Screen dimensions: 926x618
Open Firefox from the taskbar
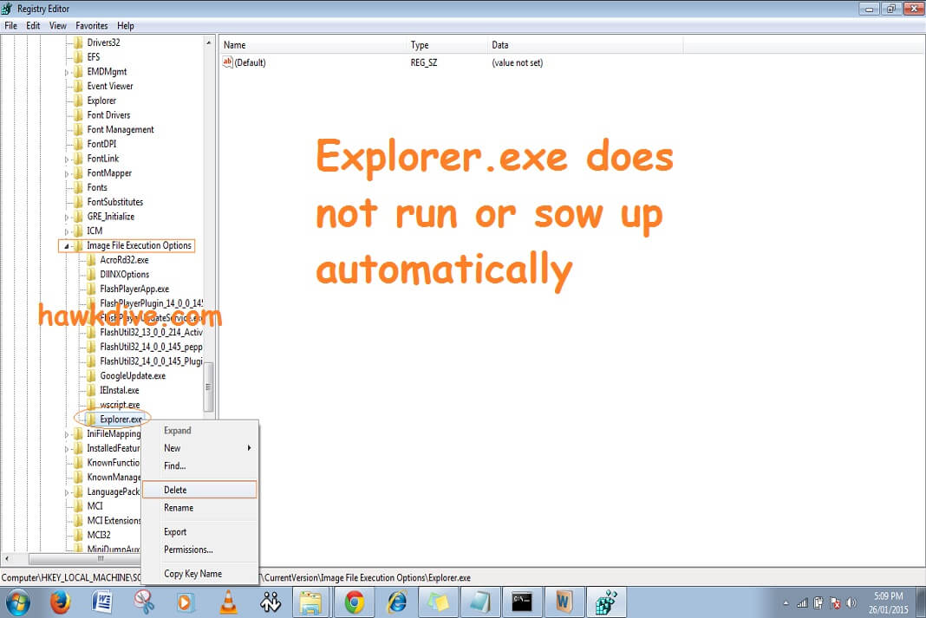[x=60, y=602]
